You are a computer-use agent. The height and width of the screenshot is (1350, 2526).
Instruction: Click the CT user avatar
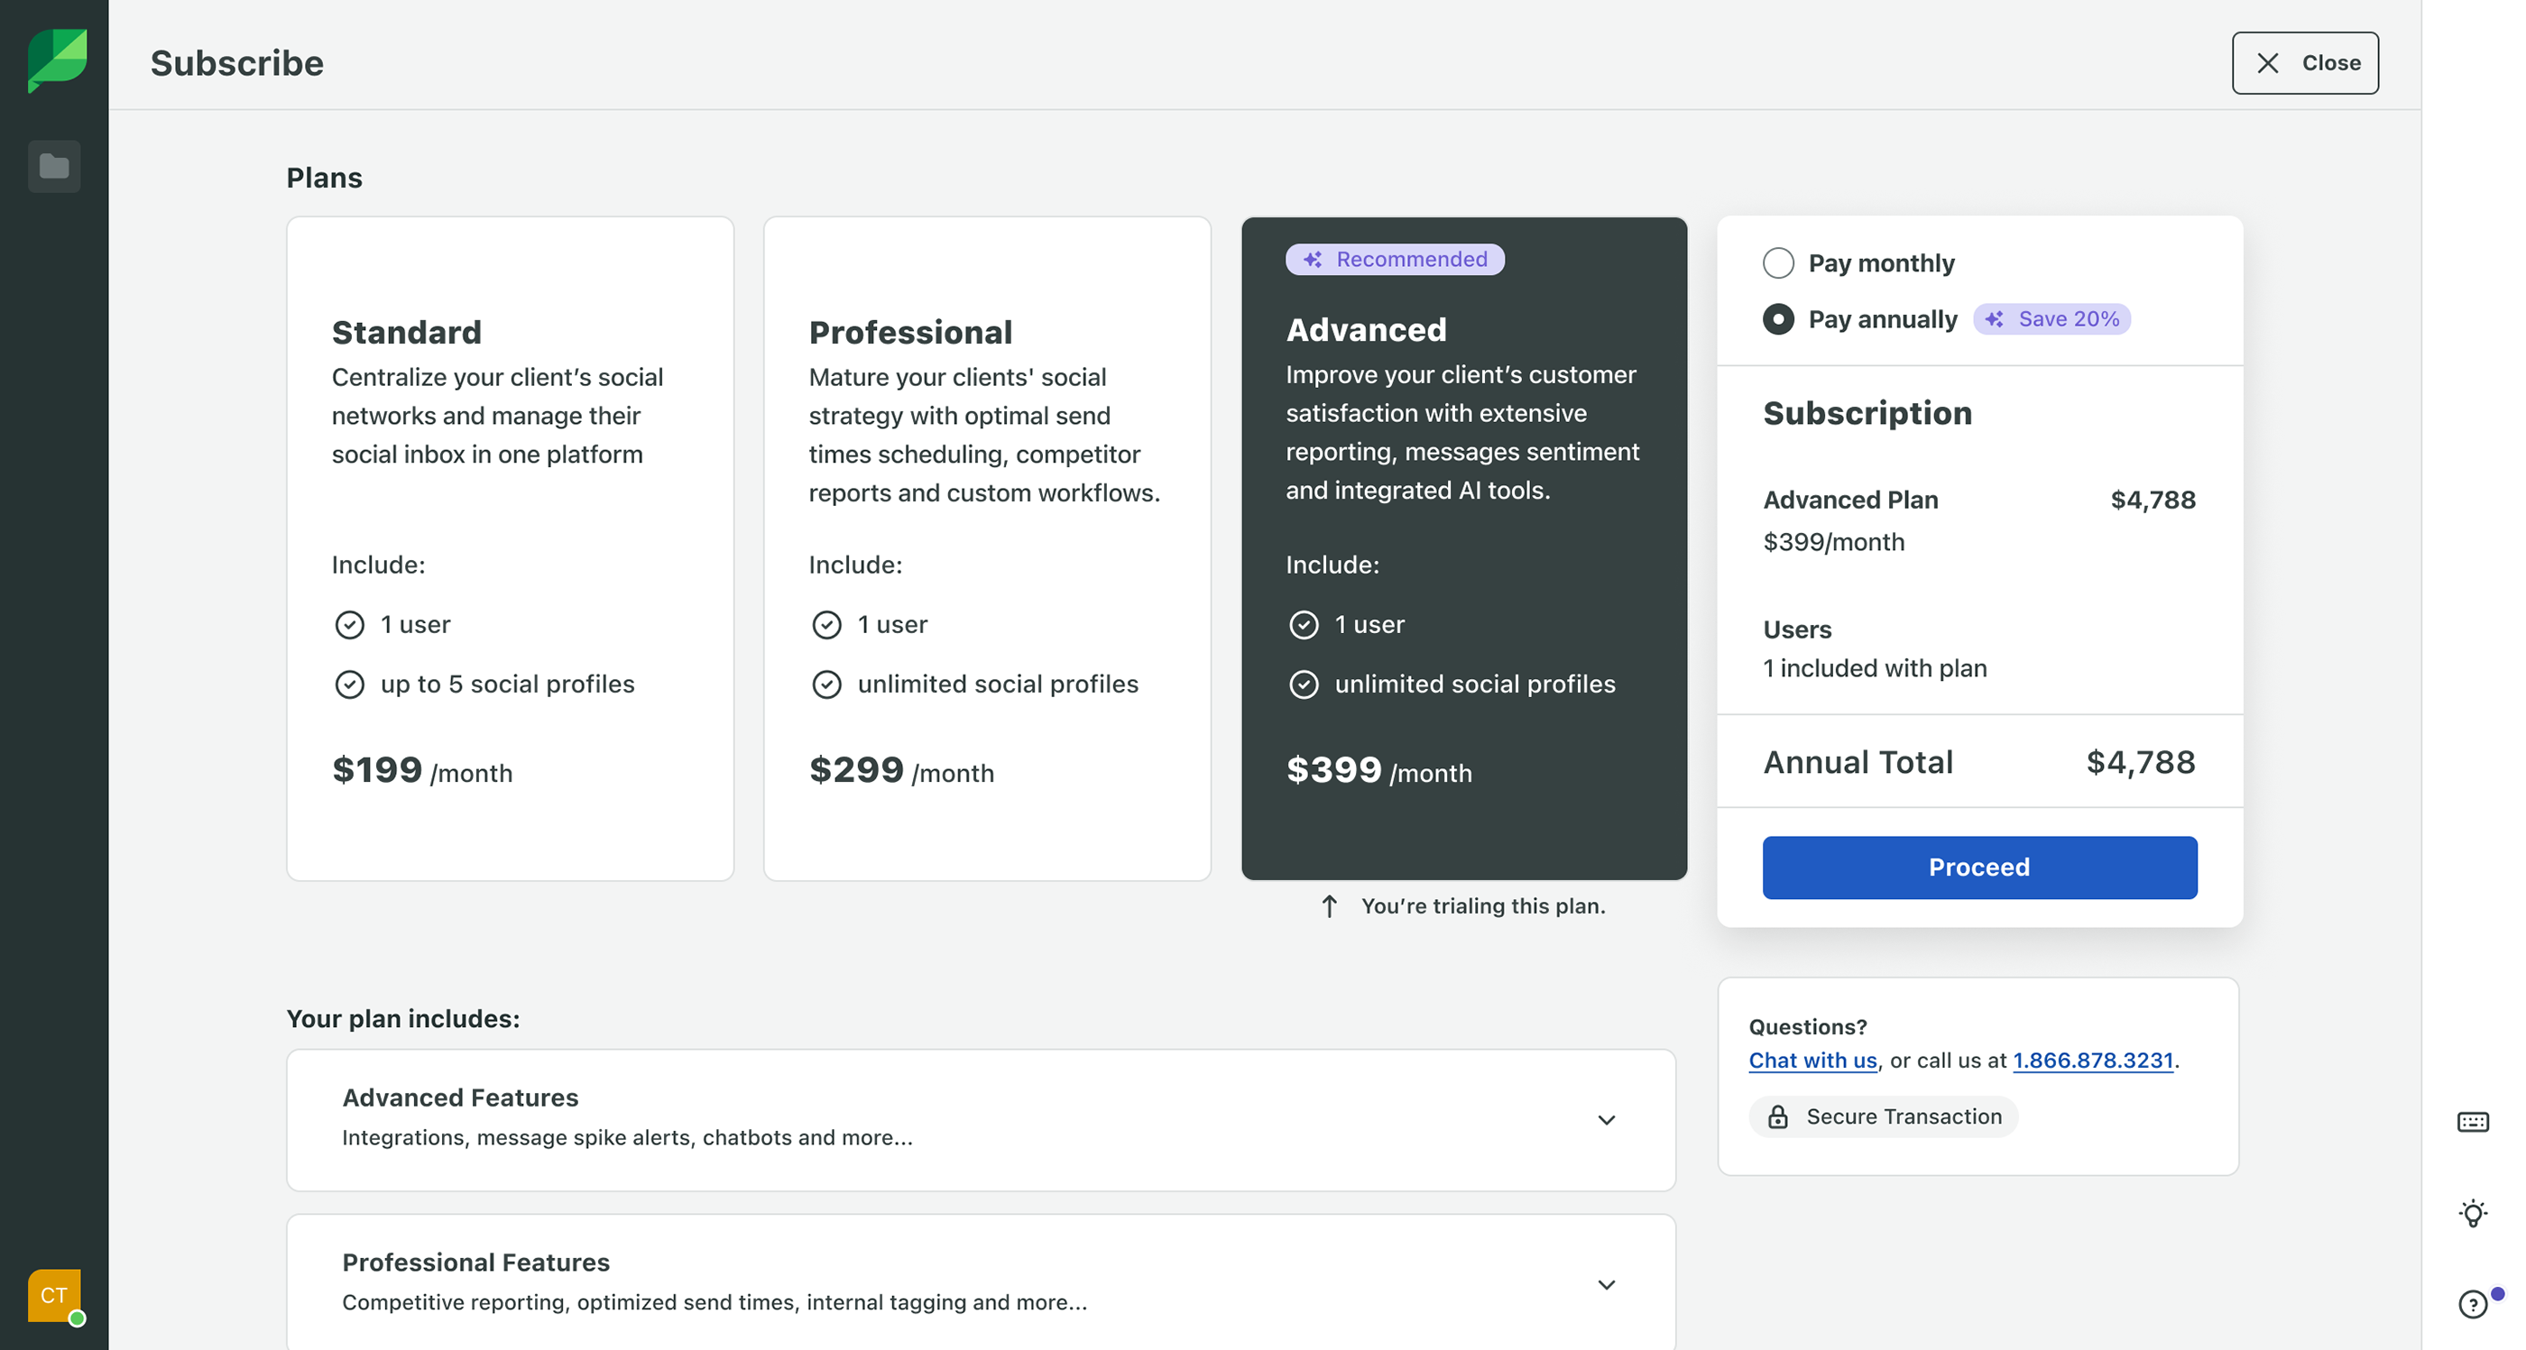[x=54, y=1295]
